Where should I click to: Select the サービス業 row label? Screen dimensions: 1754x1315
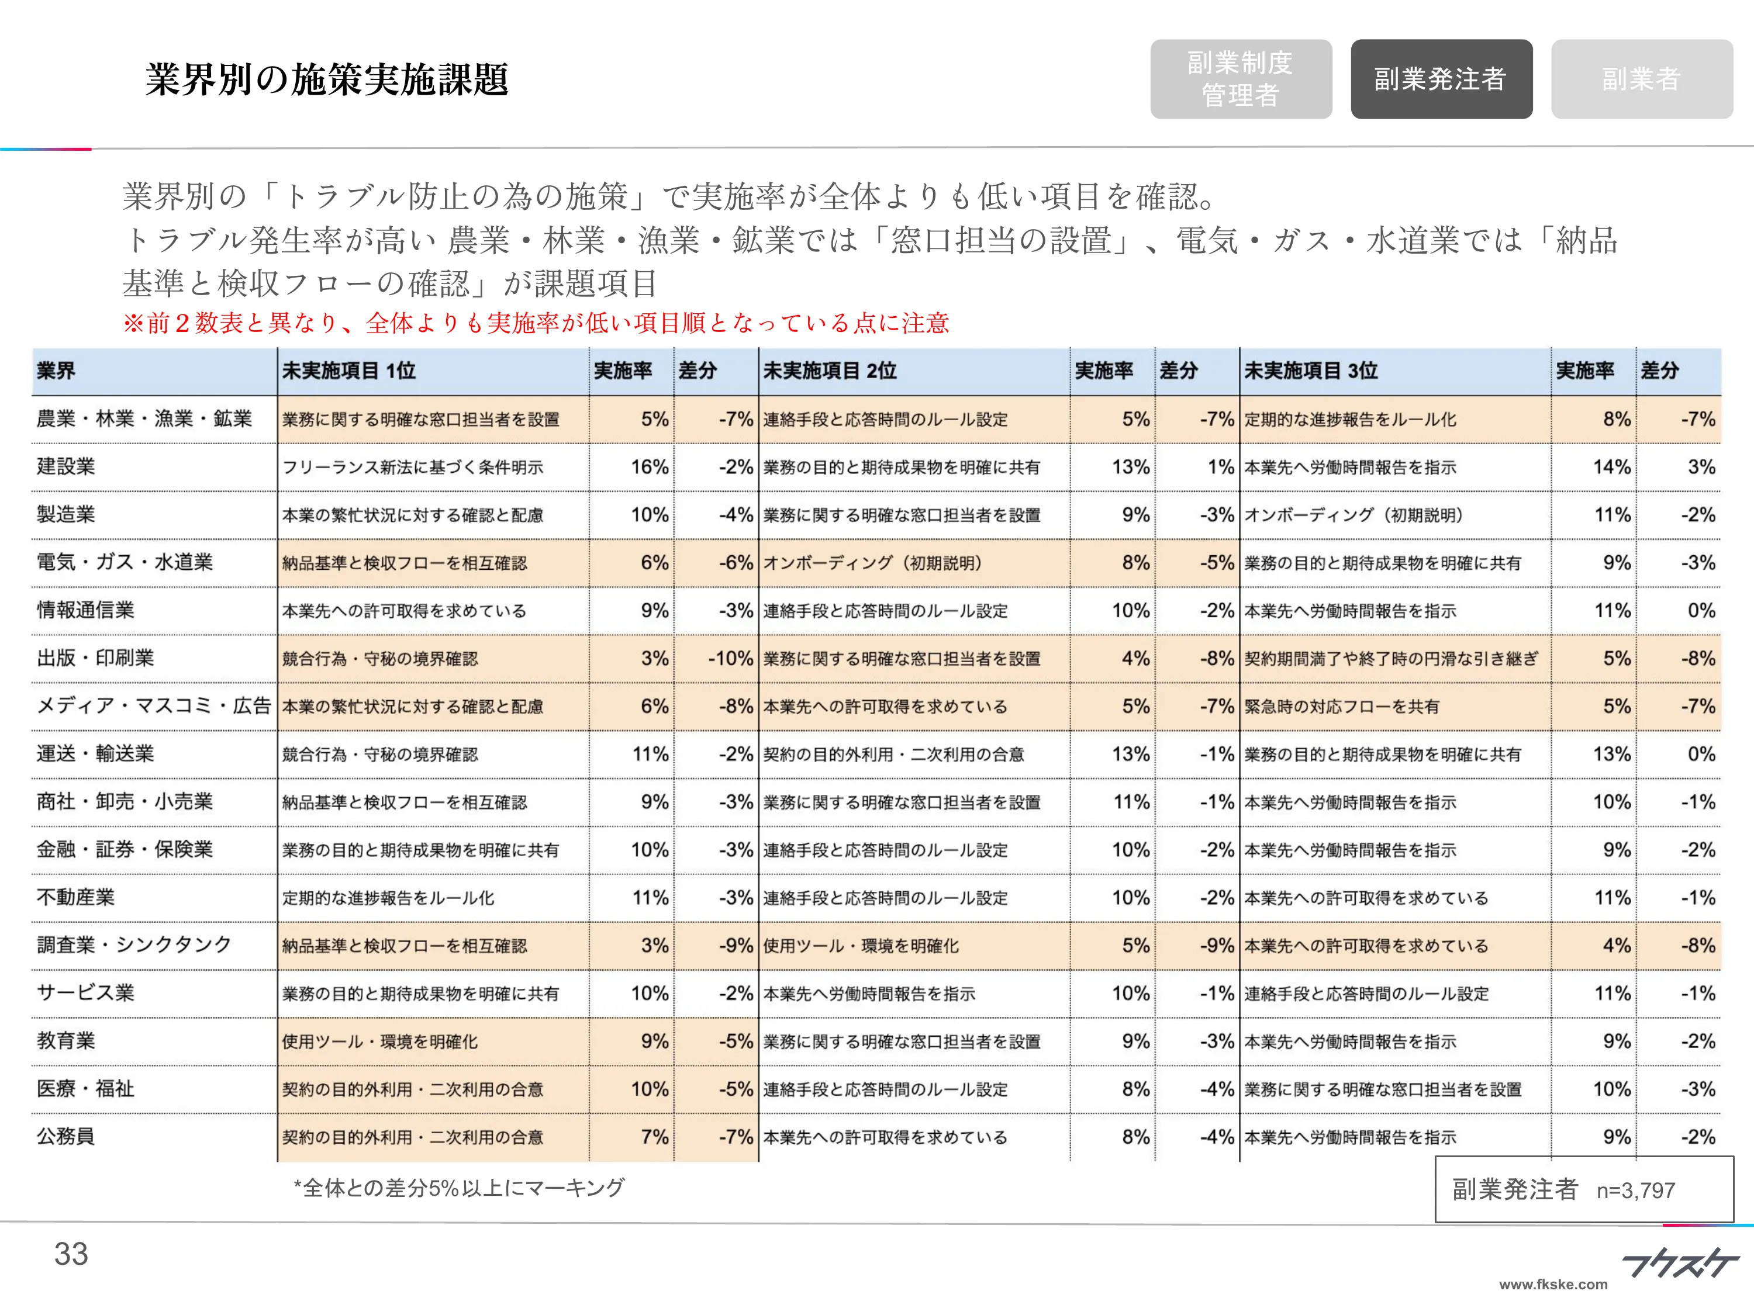[85, 993]
